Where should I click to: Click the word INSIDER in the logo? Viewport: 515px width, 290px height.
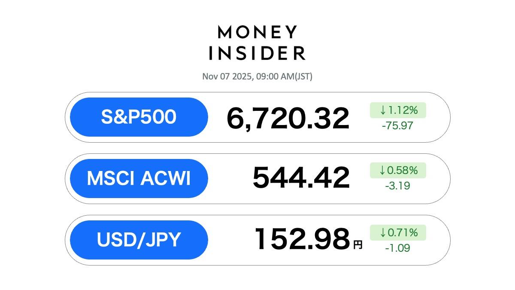coord(257,53)
